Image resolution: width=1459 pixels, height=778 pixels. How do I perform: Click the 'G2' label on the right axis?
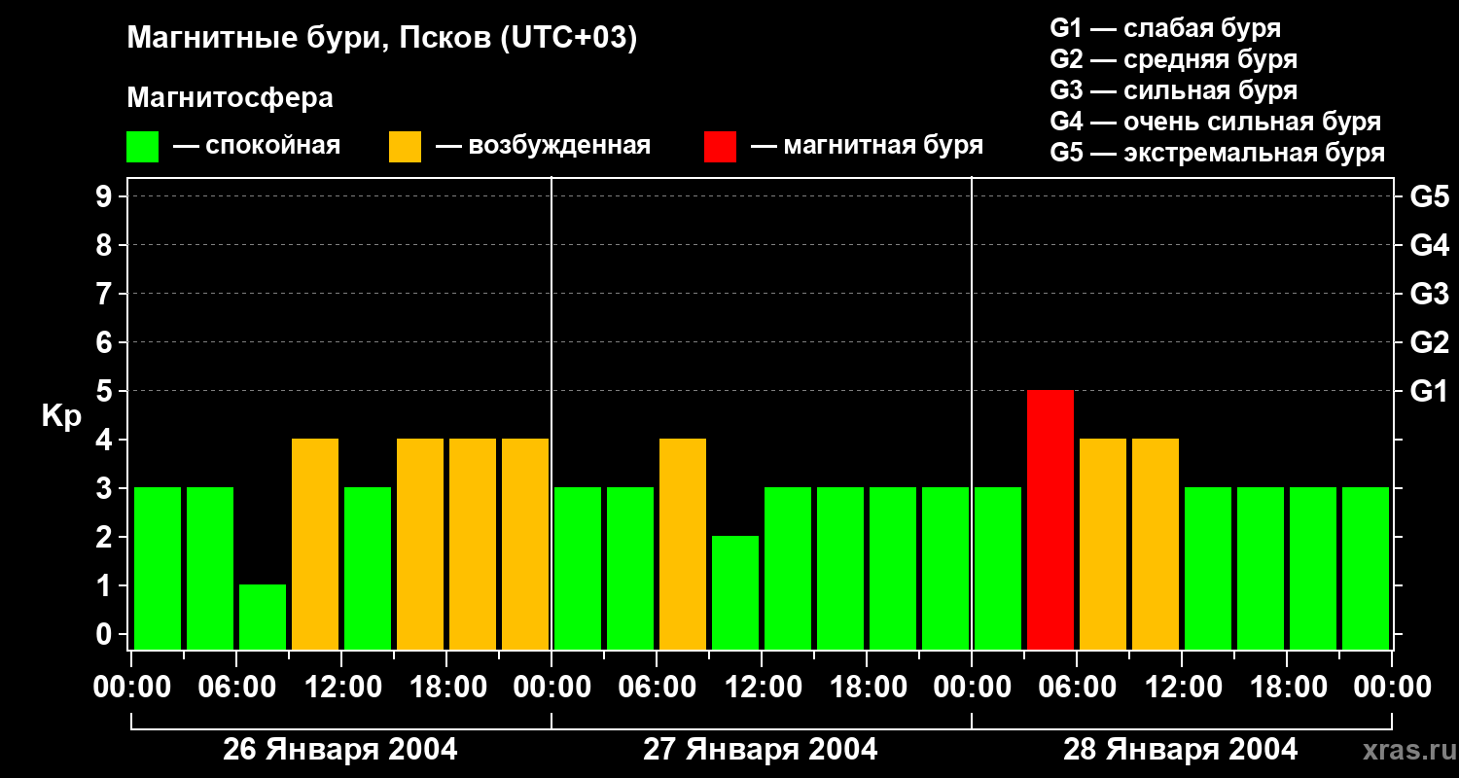pyautogui.click(x=1429, y=343)
